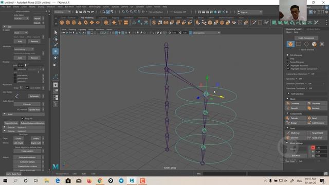Screen dimensions: 329x185
Task: Choose the Scale tool in toolbox
Action: (55, 65)
